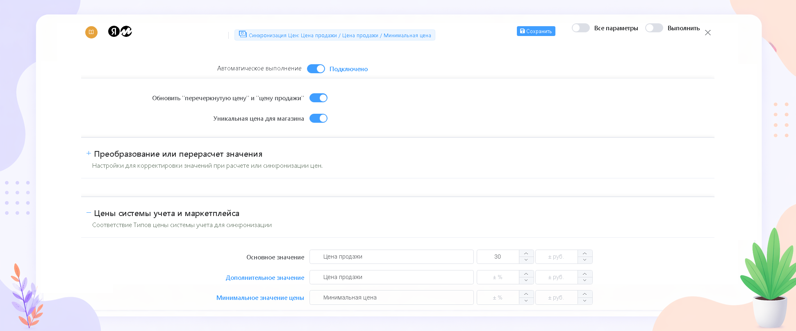The height and width of the screenshot is (331, 796).
Task: Click the orange book icon
Action: click(x=91, y=32)
